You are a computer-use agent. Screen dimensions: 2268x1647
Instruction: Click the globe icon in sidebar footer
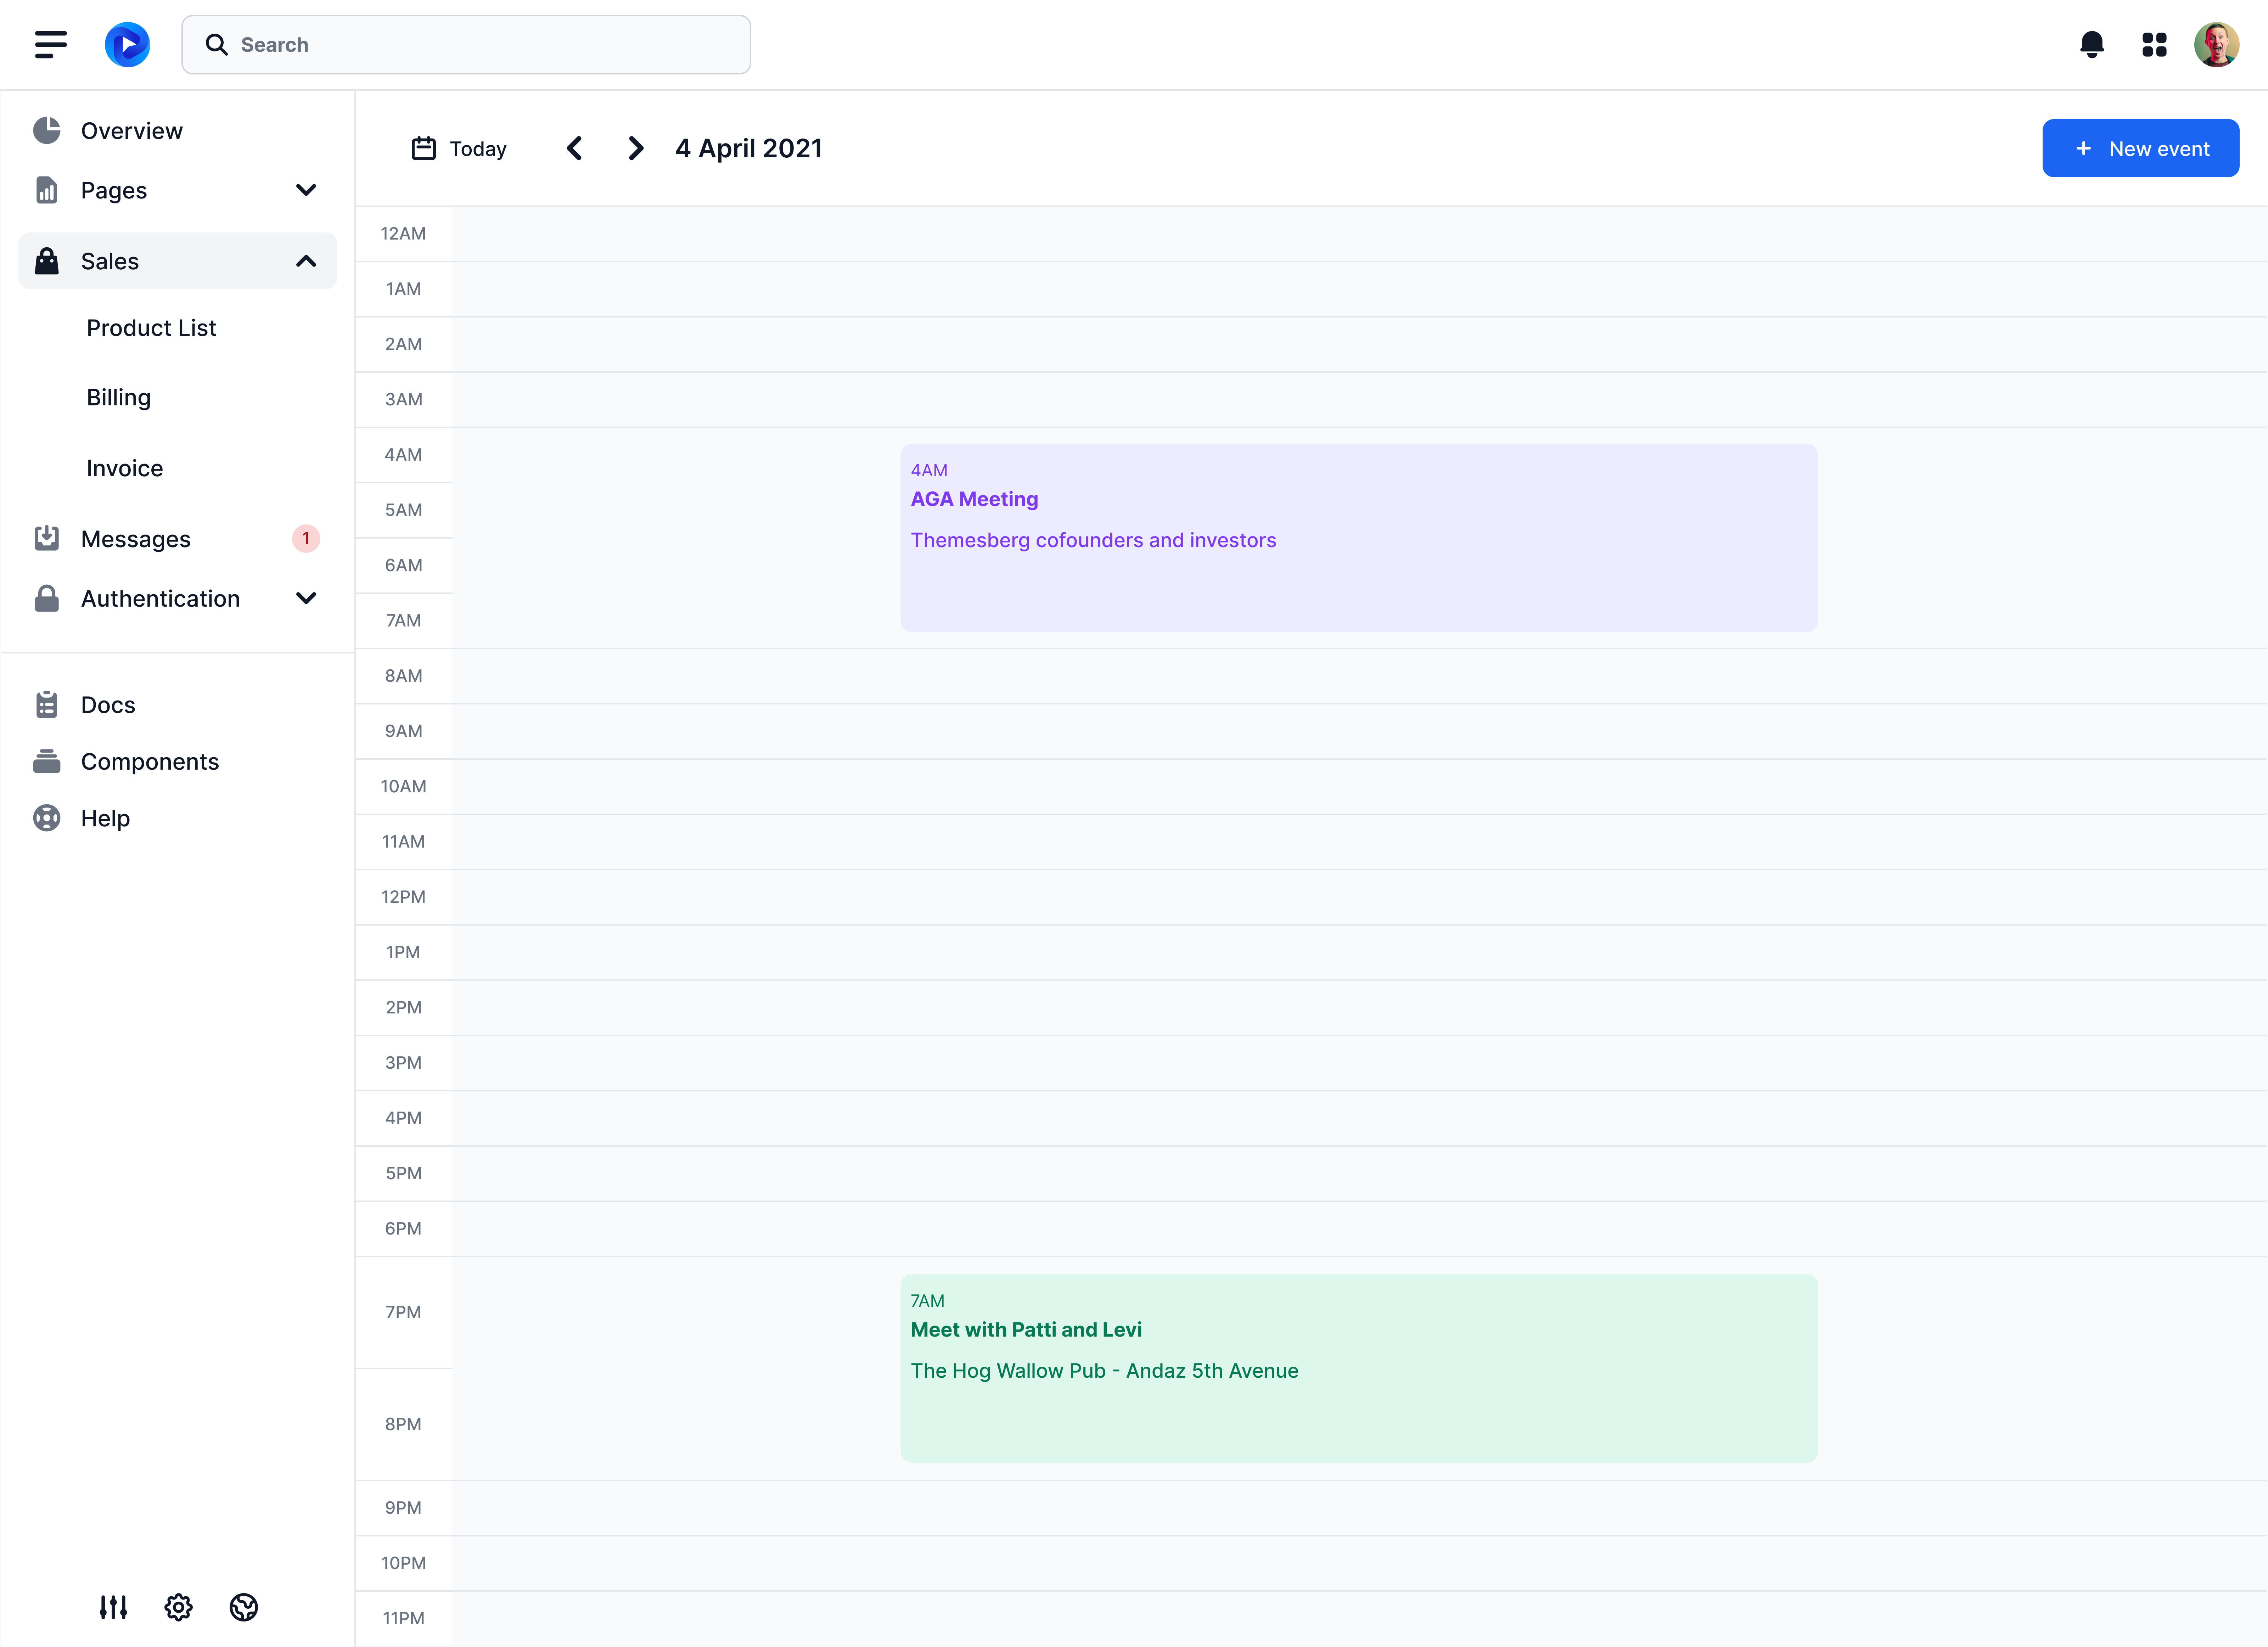click(243, 1607)
